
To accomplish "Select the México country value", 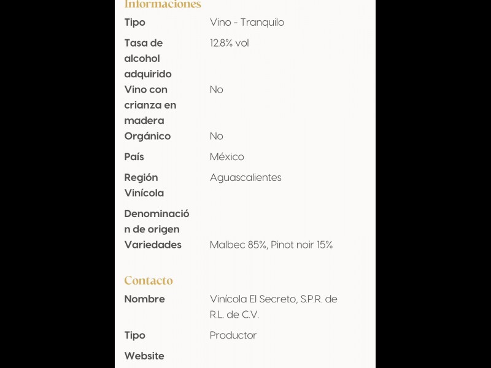I will pos(227,157).
